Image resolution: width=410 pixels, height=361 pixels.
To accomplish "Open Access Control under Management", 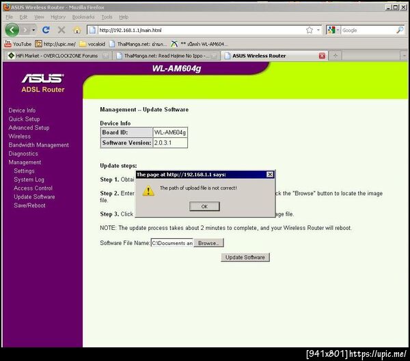I will tap(33, 188).
